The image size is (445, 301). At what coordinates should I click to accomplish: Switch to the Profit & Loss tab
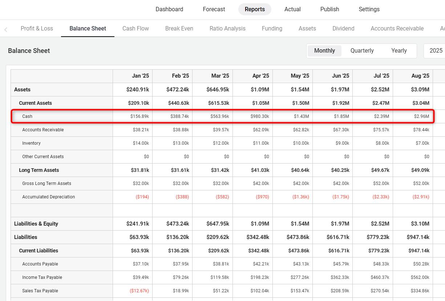click(x=37, y=29)
